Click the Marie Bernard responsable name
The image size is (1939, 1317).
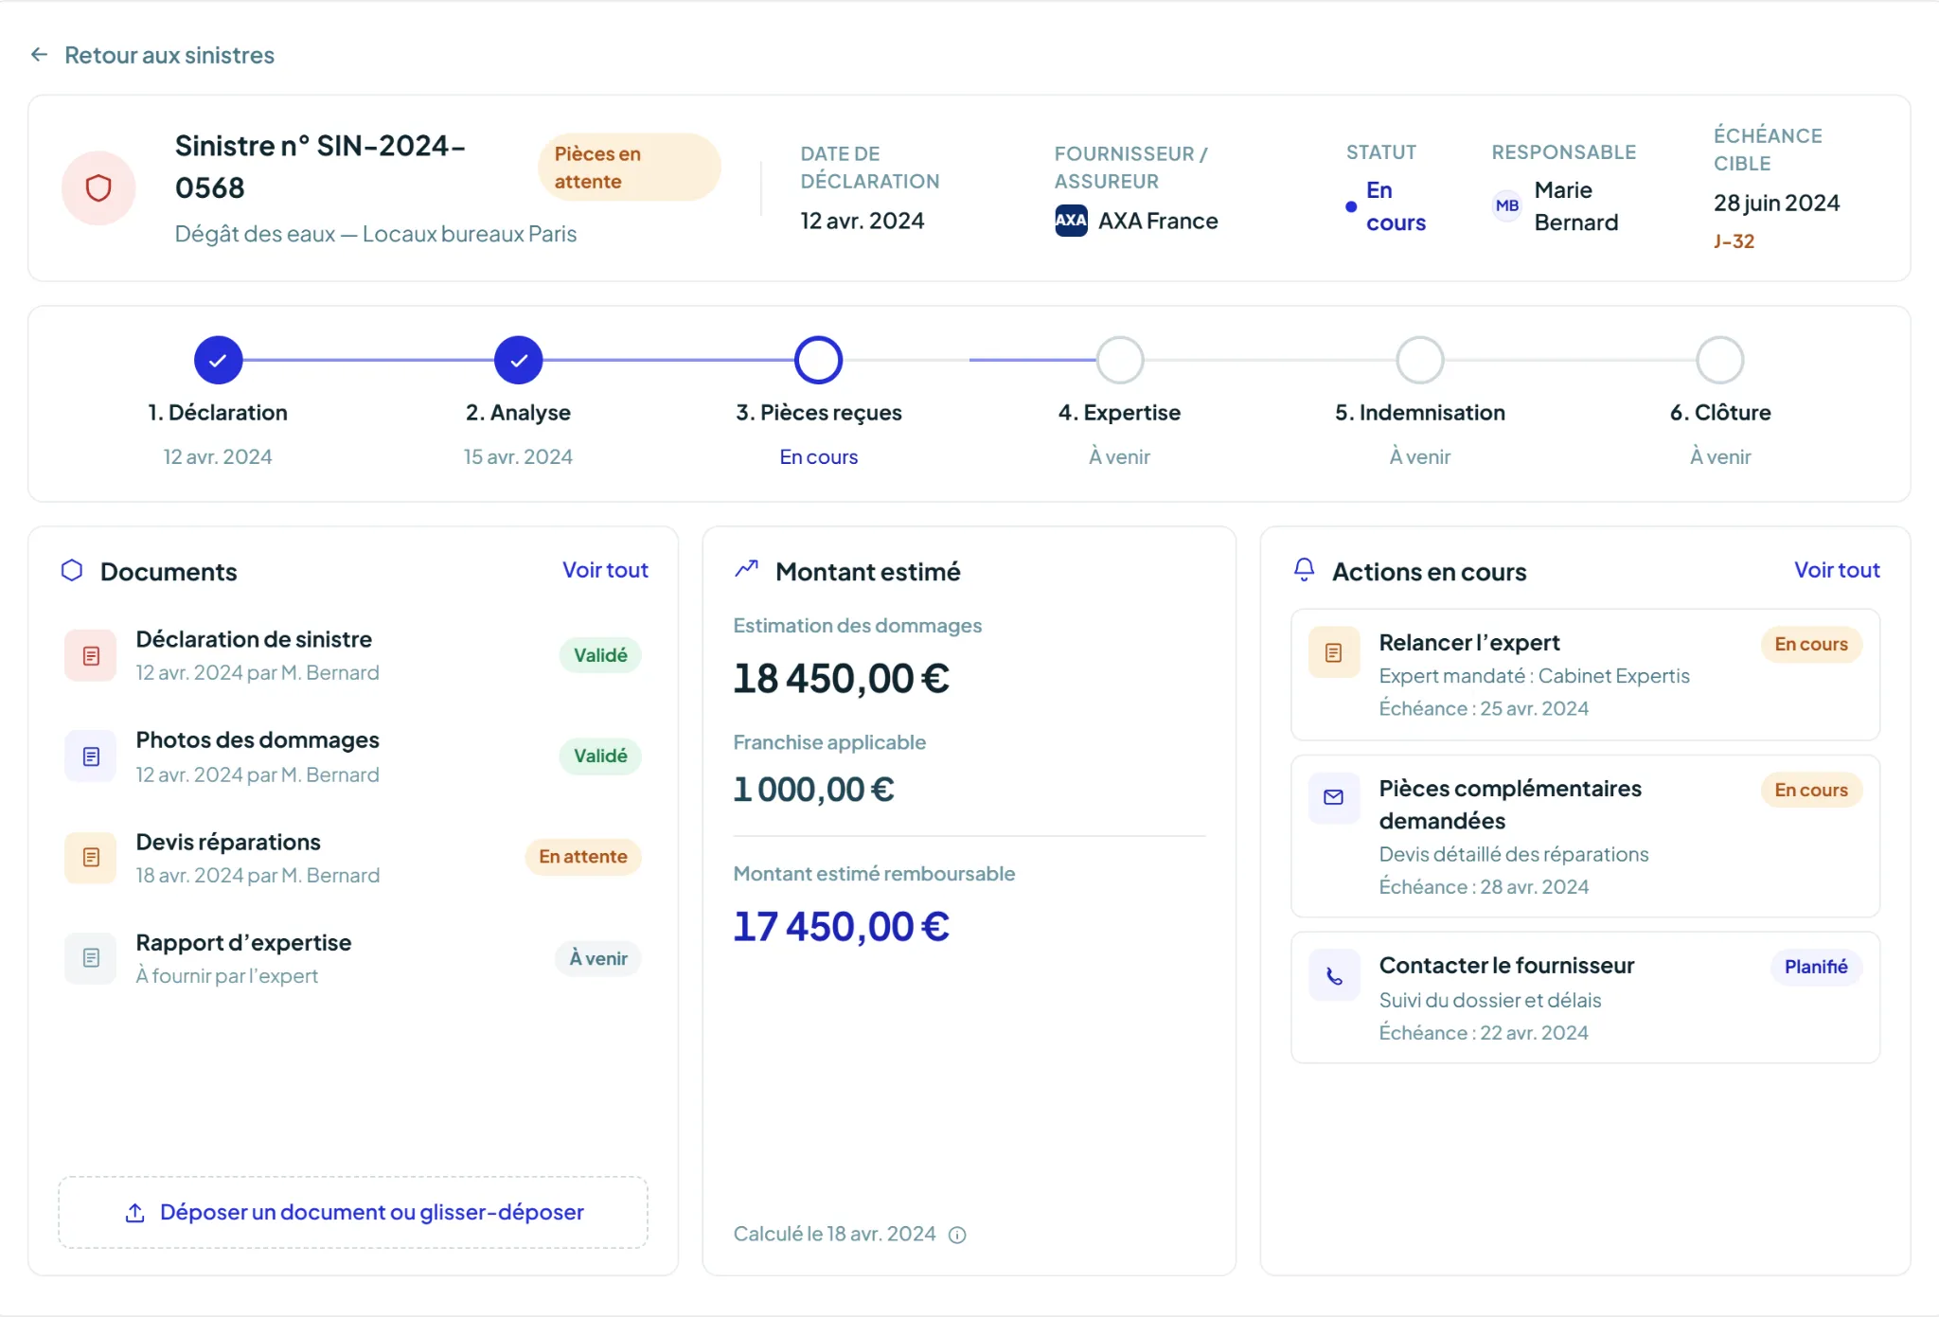click(x=1576, y=205)
